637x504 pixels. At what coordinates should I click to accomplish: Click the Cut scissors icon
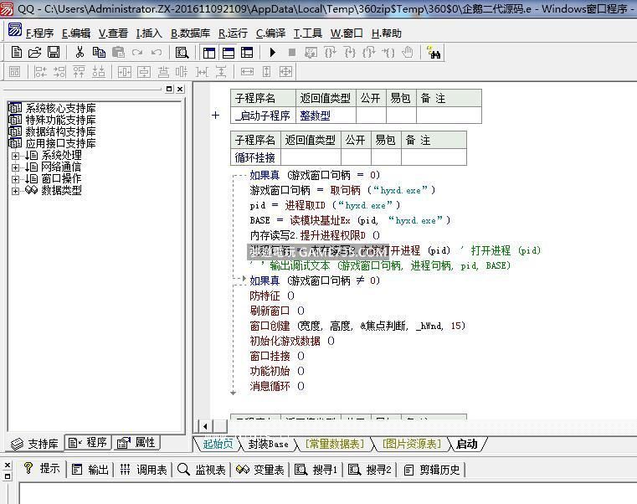[x=80, y=52]
